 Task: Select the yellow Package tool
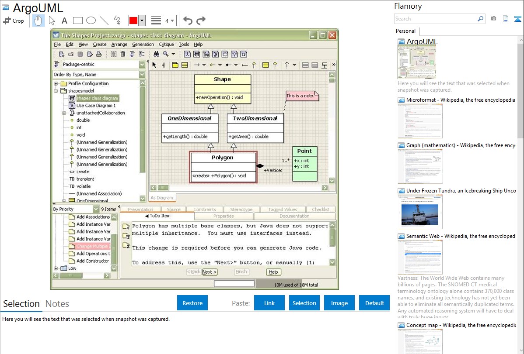pos(175,65)
